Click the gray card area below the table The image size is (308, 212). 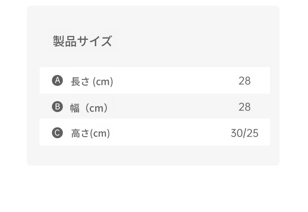tap(153, 155)
